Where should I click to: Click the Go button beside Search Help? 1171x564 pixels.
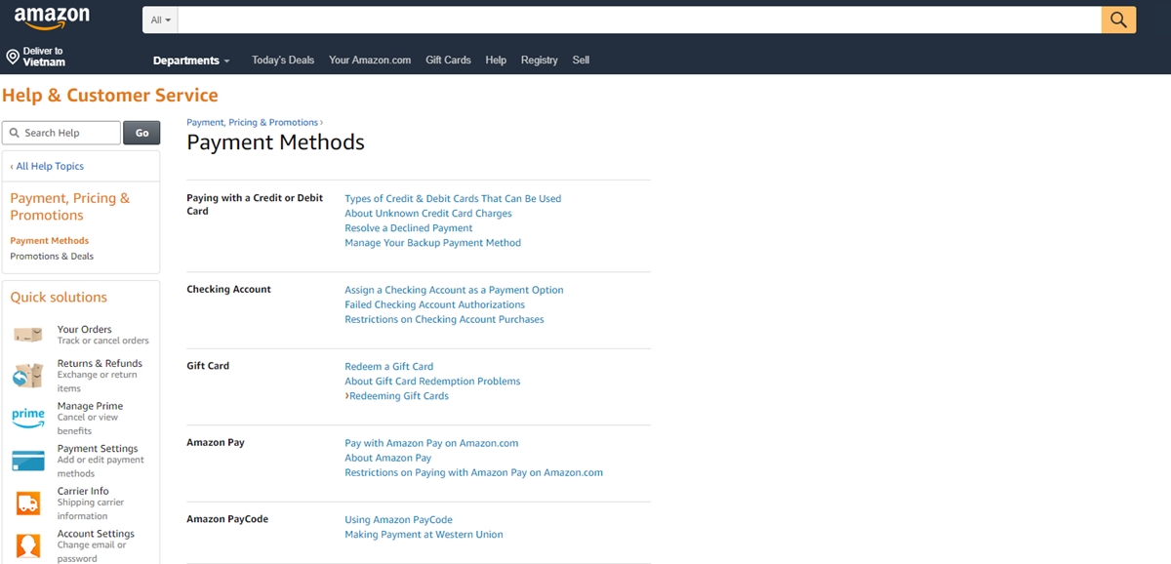141,133
